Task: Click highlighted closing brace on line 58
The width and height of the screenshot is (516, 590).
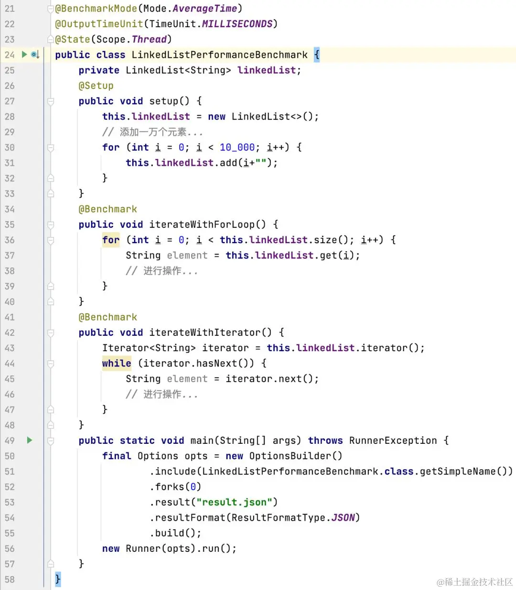Action: (58, 579)
